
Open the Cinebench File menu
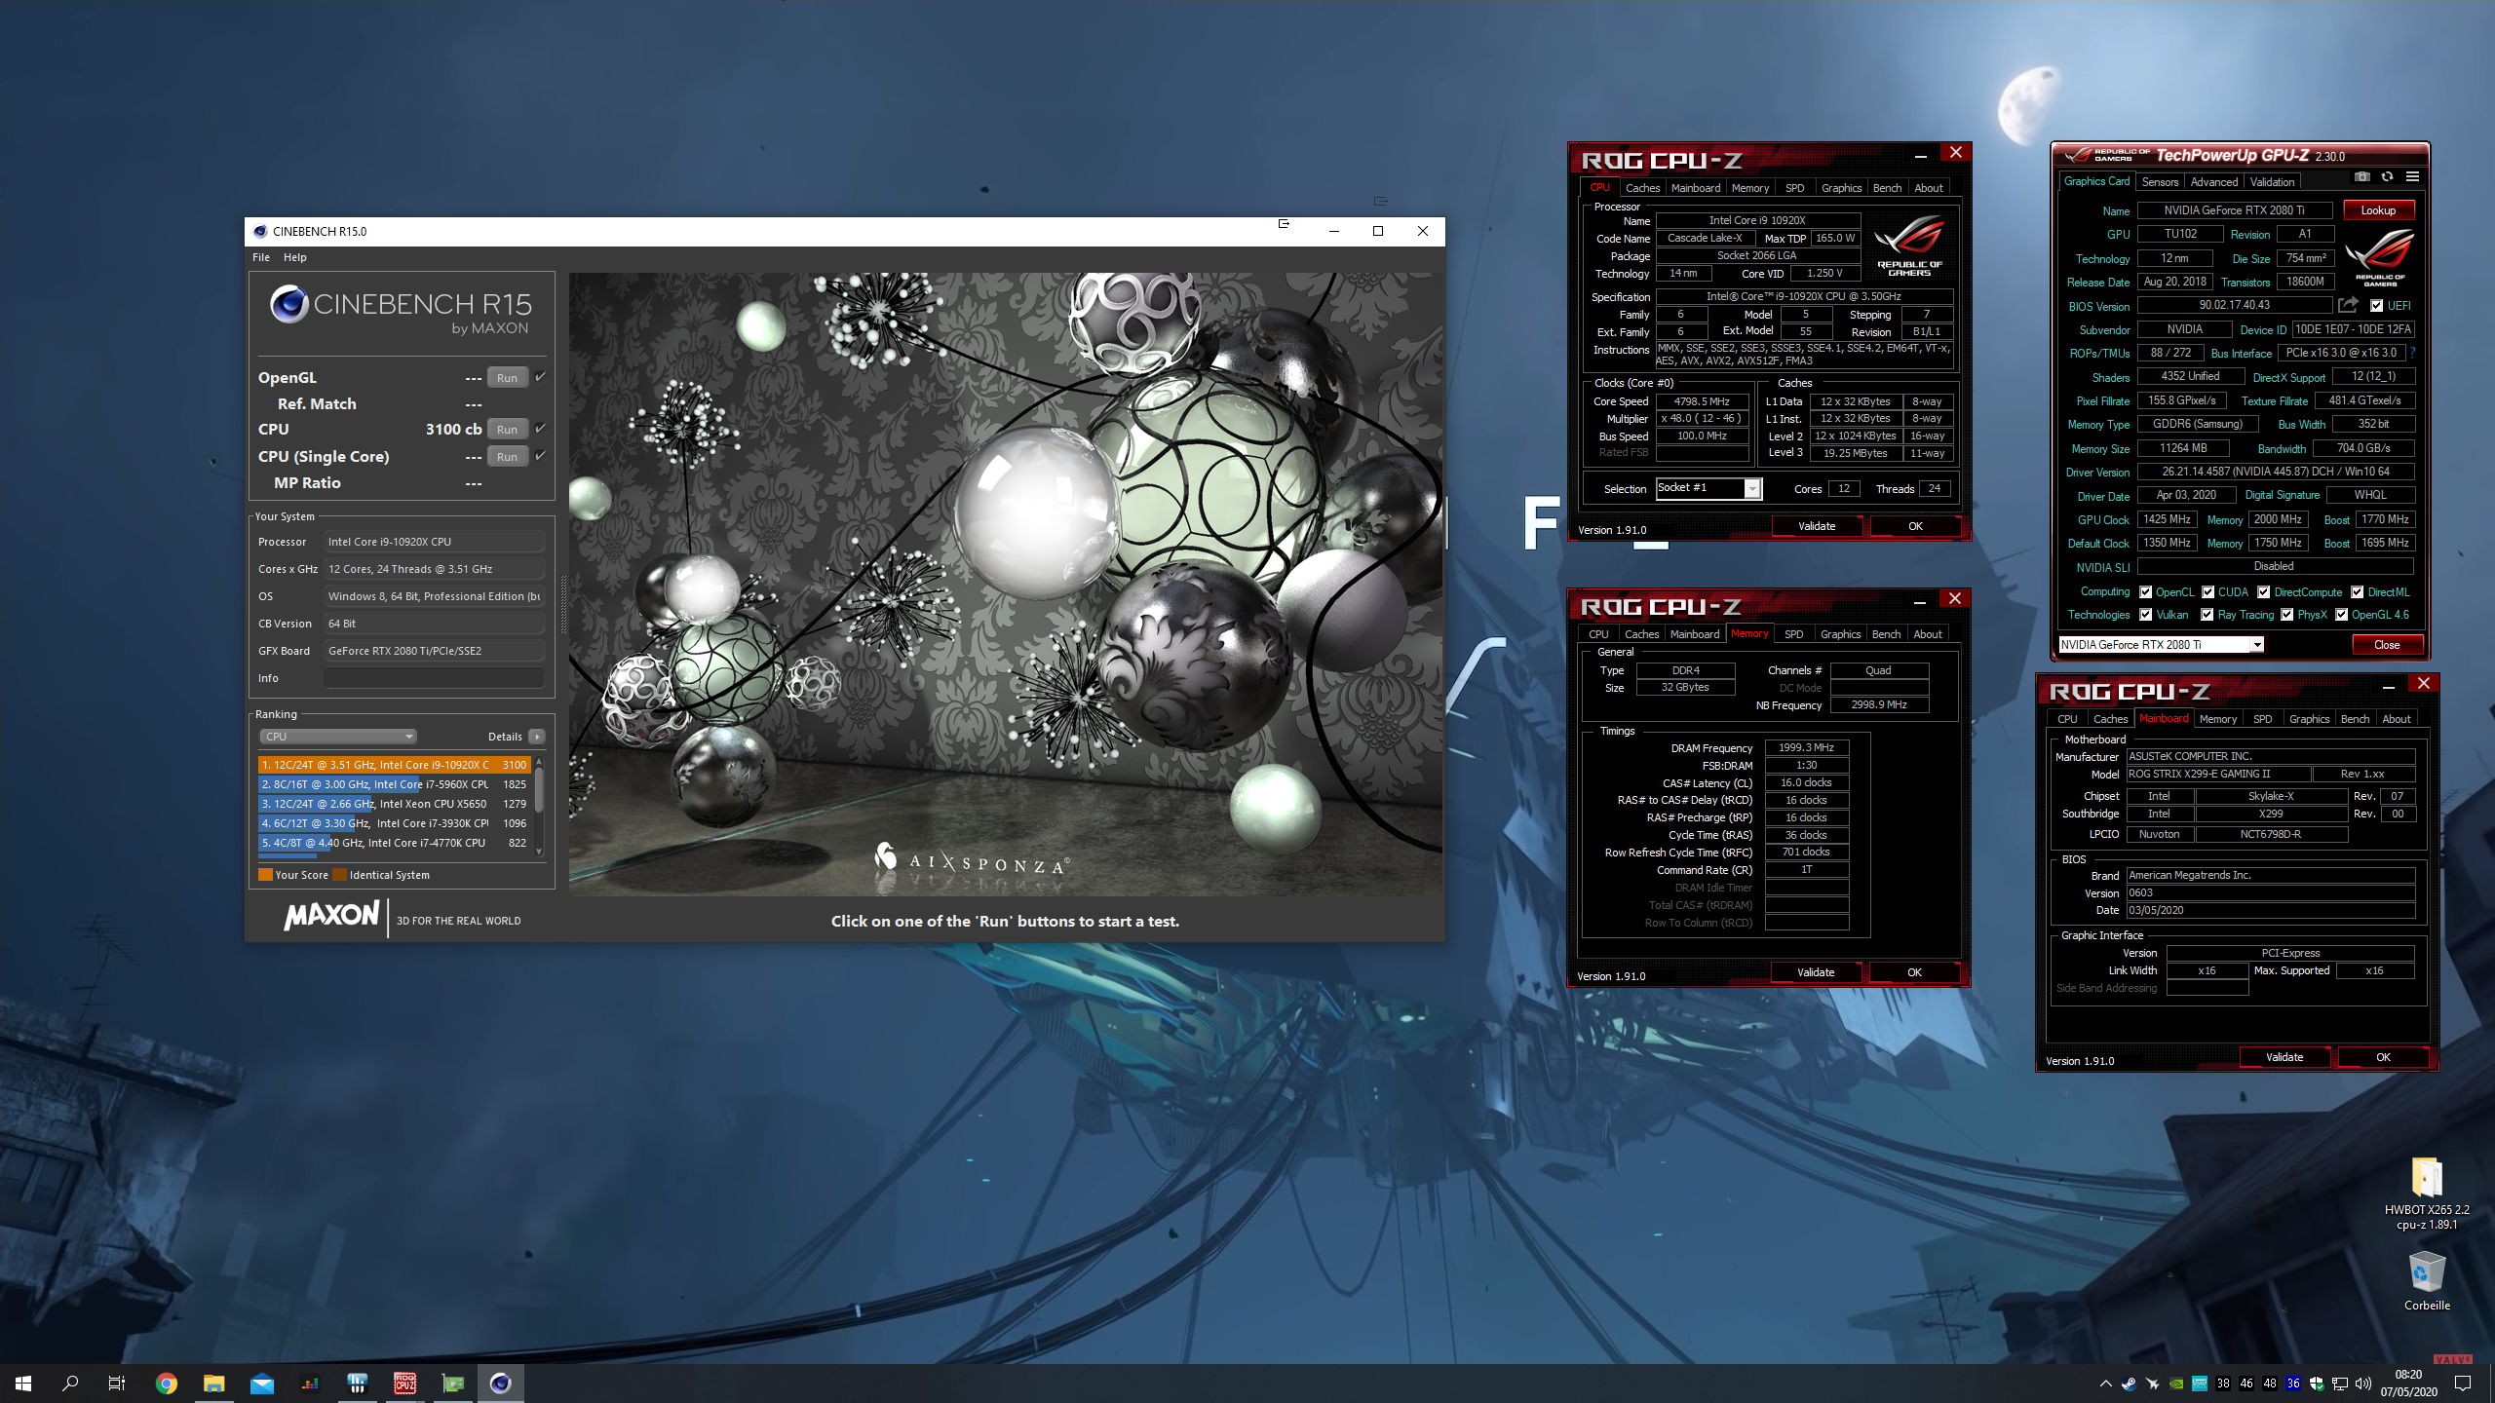[x=261, y=257]
